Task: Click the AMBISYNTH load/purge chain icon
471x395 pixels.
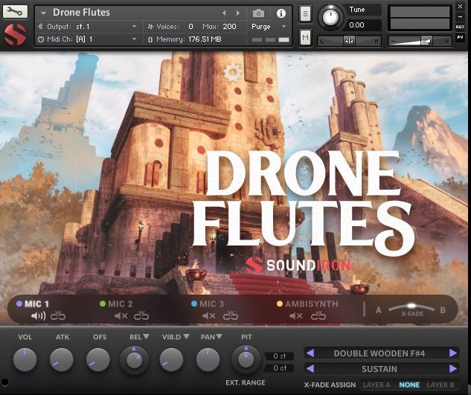Action: 318,315
